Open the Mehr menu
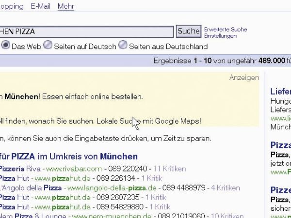This screenshot has width=291, height=218. (x=66, y=6)
